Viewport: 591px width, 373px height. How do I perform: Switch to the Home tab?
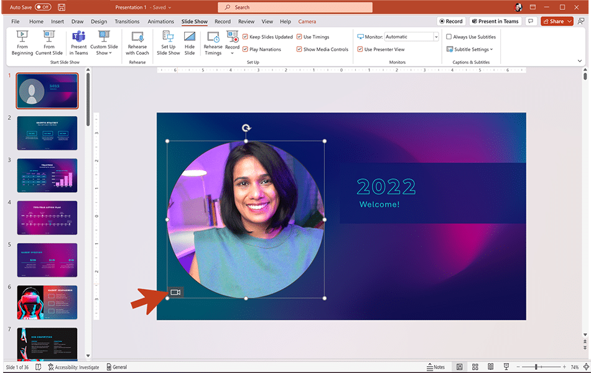click(36, 22)
